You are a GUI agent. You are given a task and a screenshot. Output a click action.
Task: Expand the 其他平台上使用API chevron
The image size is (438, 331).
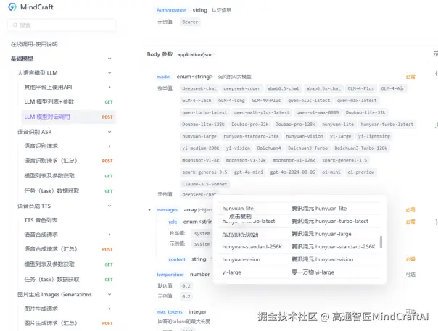(x=109, y=88)
